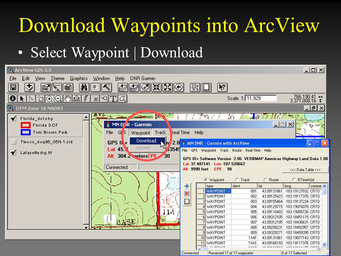Click '0 of 17 Selected' status text
Viewport: 341px width, 256px height.
click(x=294, y=253)
